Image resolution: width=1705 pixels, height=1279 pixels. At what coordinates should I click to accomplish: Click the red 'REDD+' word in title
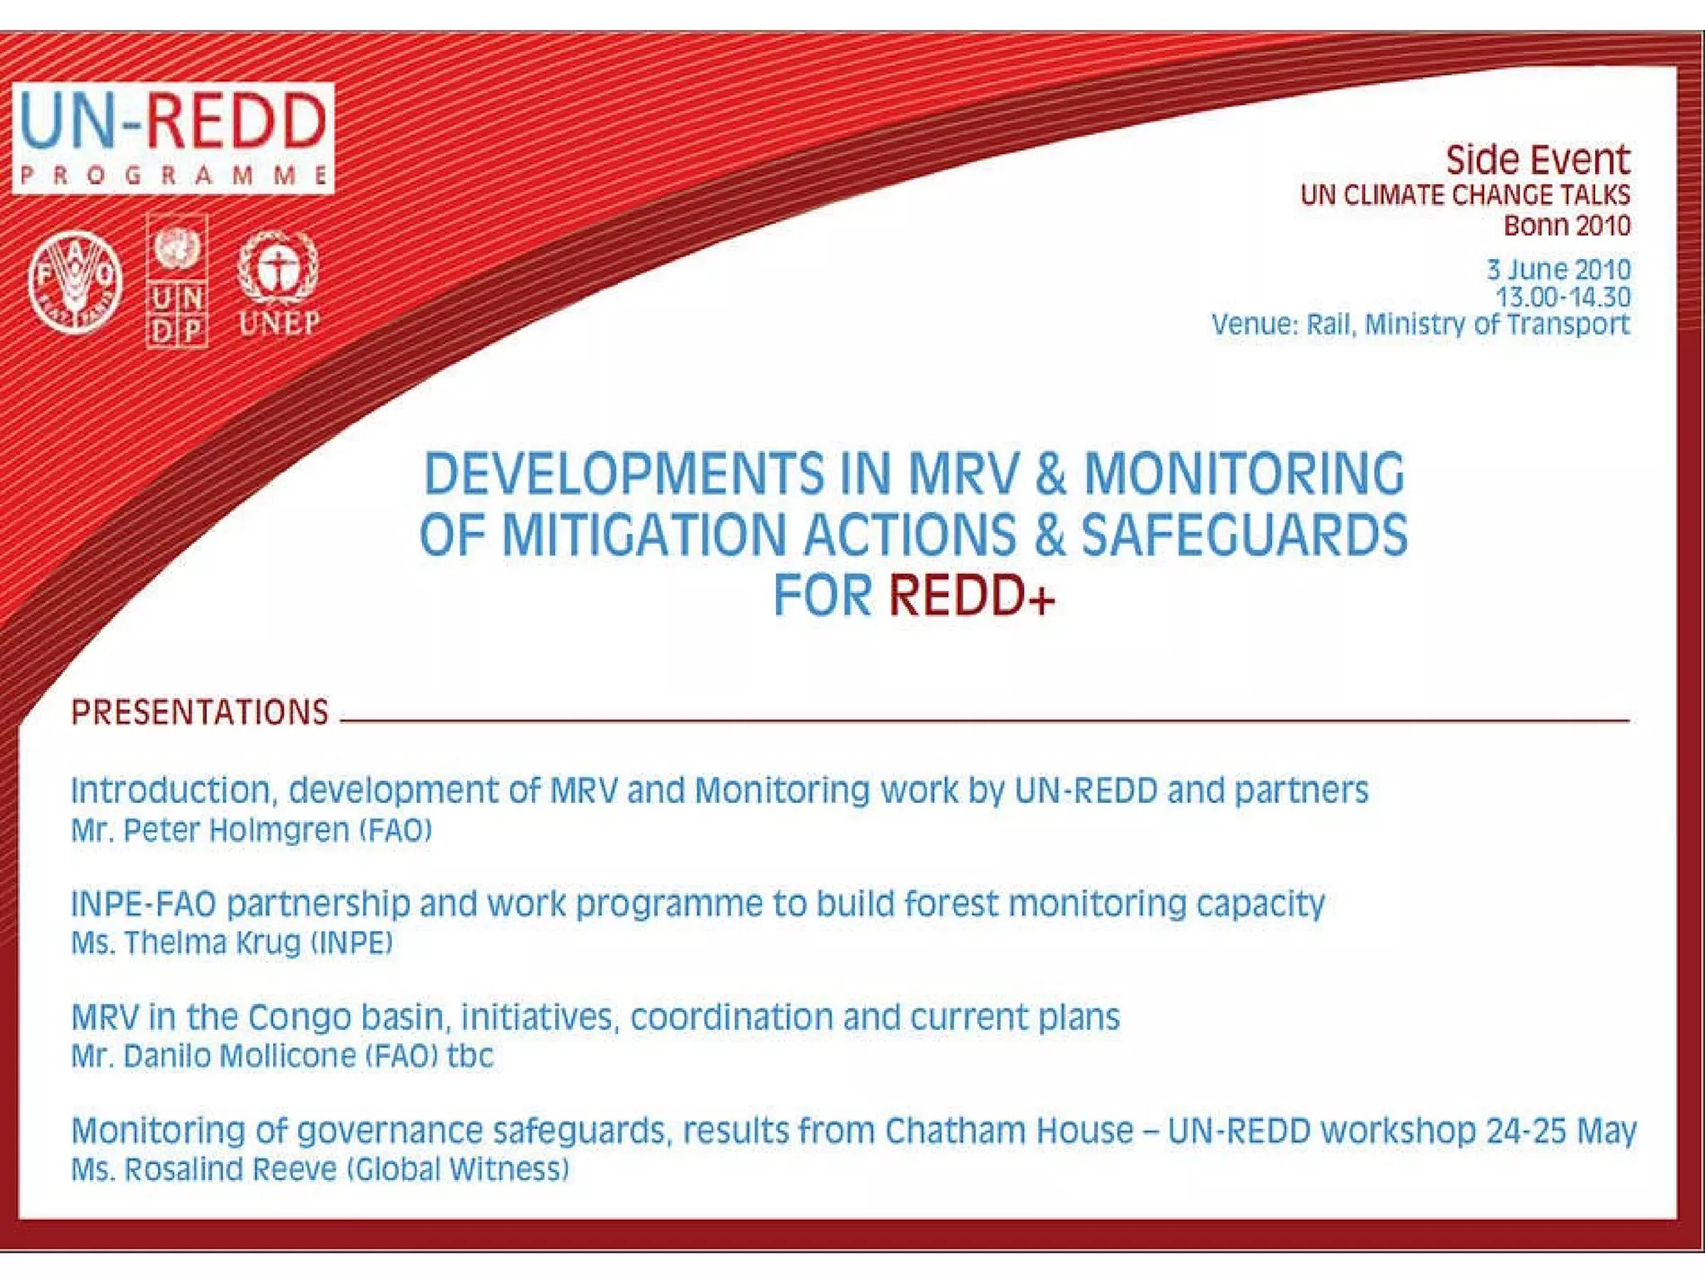point(972,596)
